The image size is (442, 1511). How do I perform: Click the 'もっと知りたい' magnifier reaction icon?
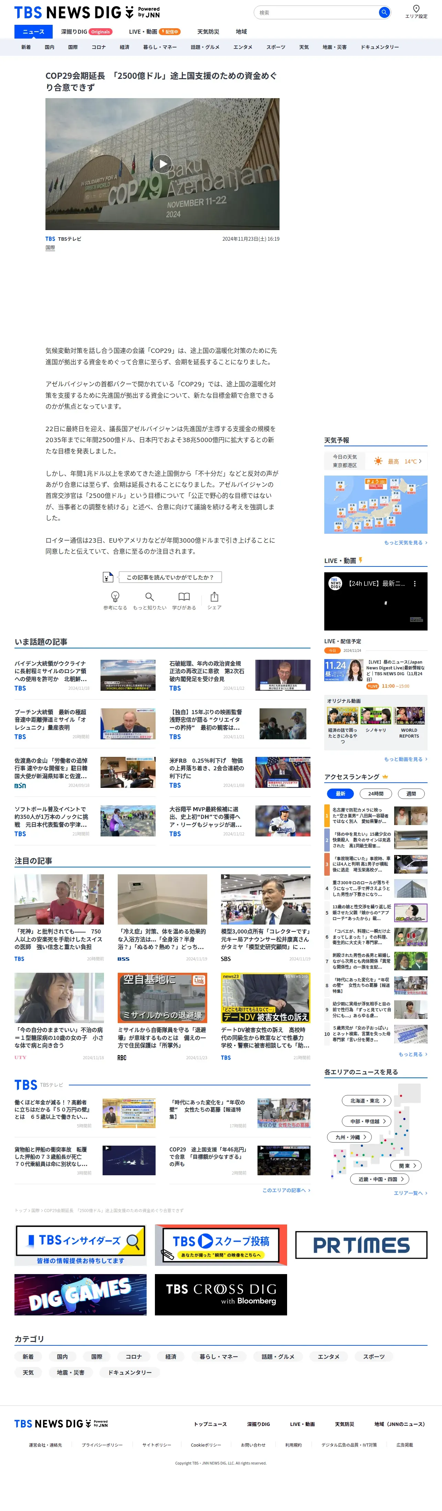(149, 596)
